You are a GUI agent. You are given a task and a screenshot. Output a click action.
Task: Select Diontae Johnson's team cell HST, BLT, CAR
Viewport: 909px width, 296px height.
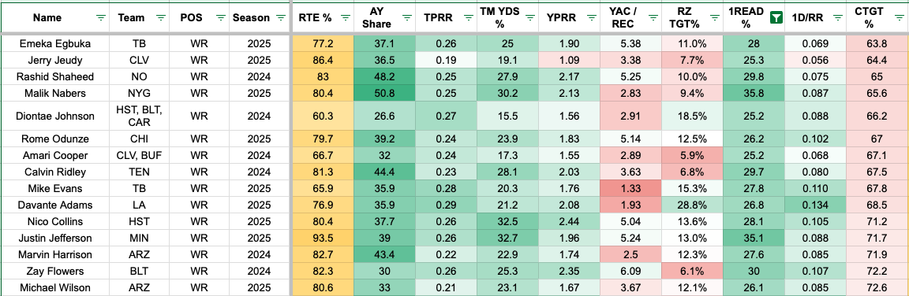click(x=140, y=117)
